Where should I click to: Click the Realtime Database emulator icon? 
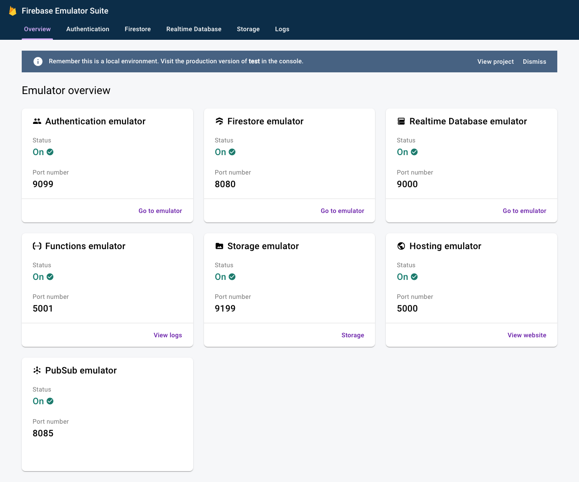pos(401,121)
